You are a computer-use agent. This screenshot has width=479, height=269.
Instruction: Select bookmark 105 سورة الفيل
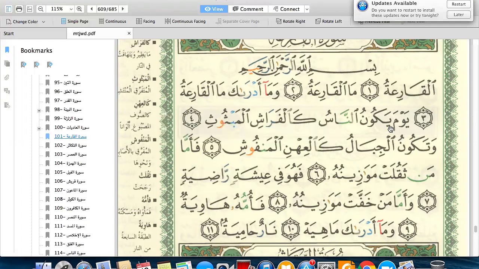point(69,172)
